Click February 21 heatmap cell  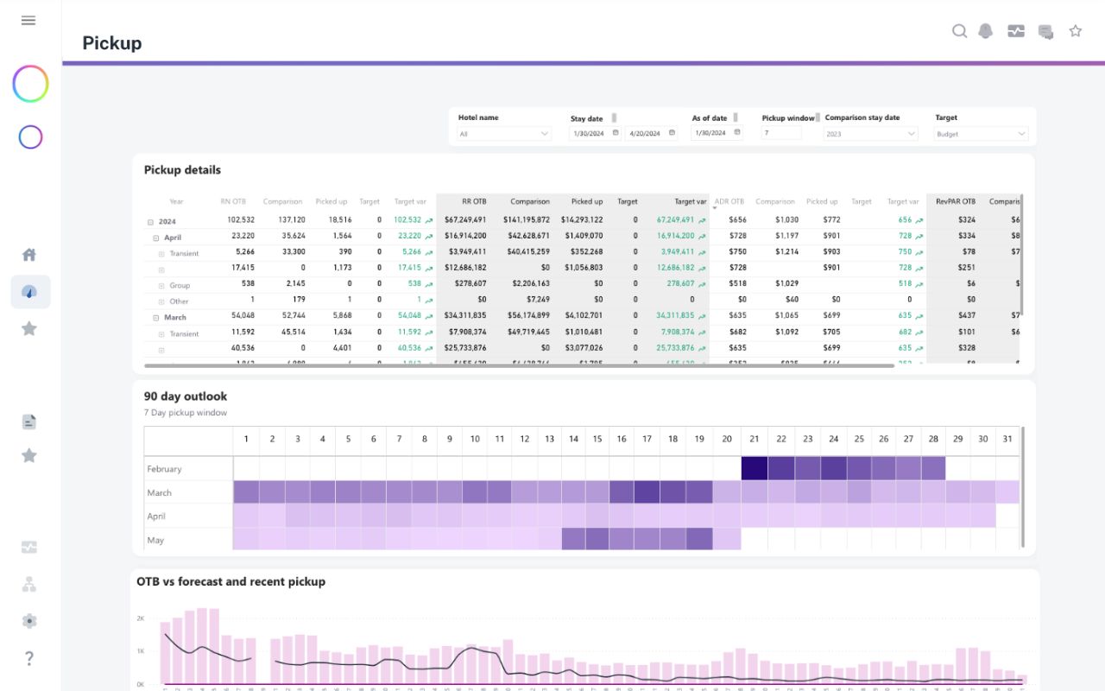(x=754, y=468)
